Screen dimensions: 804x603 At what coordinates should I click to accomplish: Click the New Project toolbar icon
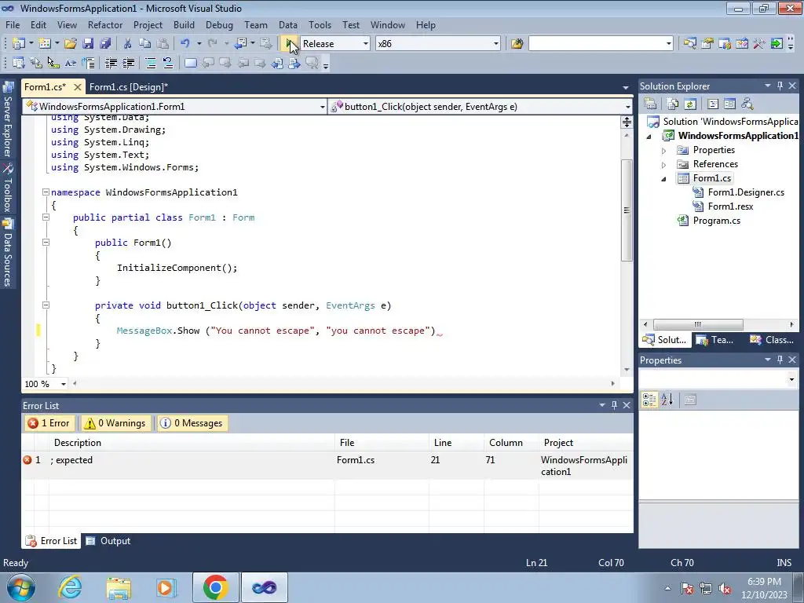19,44
